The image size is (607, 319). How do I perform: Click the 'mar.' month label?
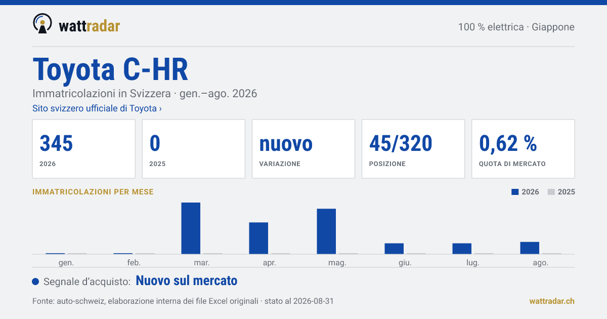202,263
